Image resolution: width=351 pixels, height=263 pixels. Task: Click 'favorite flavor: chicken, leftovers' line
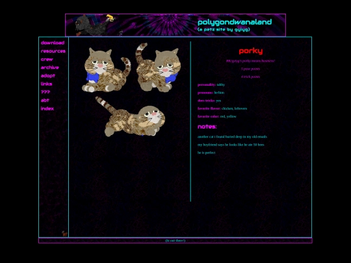pos(222,108)
